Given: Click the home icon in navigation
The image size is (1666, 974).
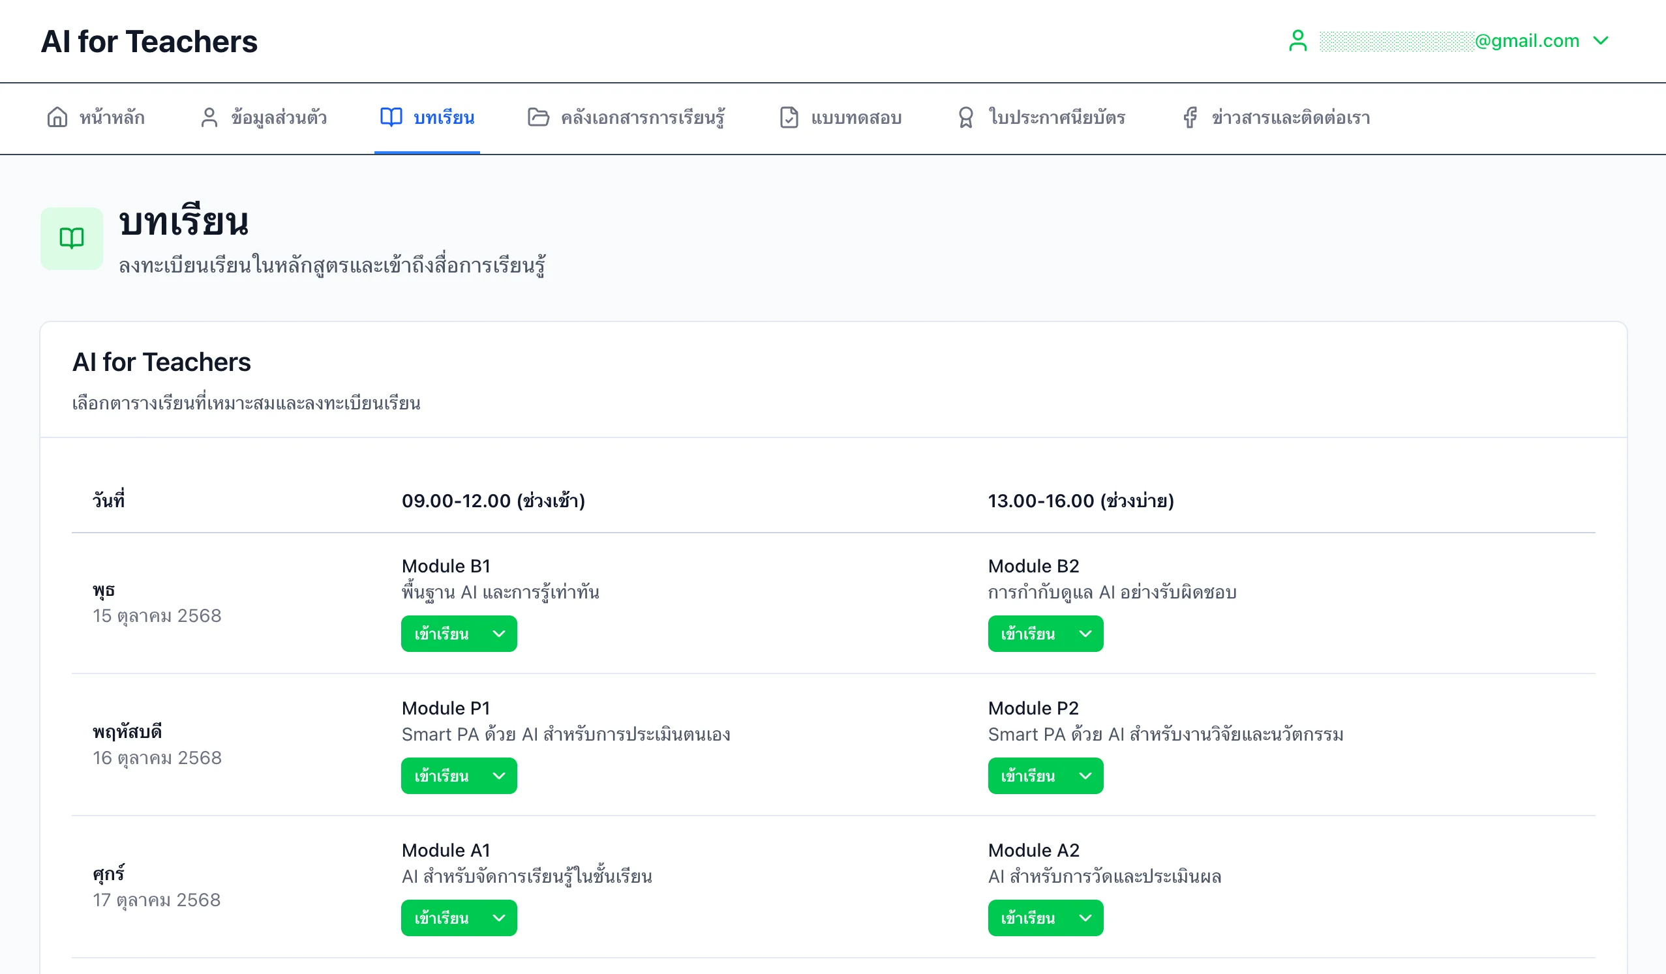Looking at the screenshot, I should coord(57,117).
